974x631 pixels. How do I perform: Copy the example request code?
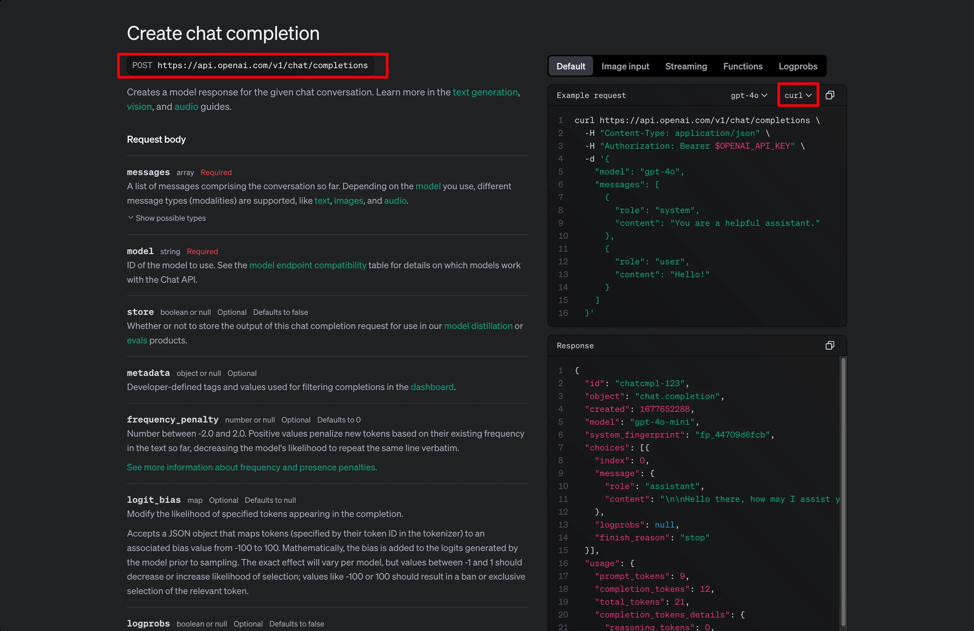(830, 95)
